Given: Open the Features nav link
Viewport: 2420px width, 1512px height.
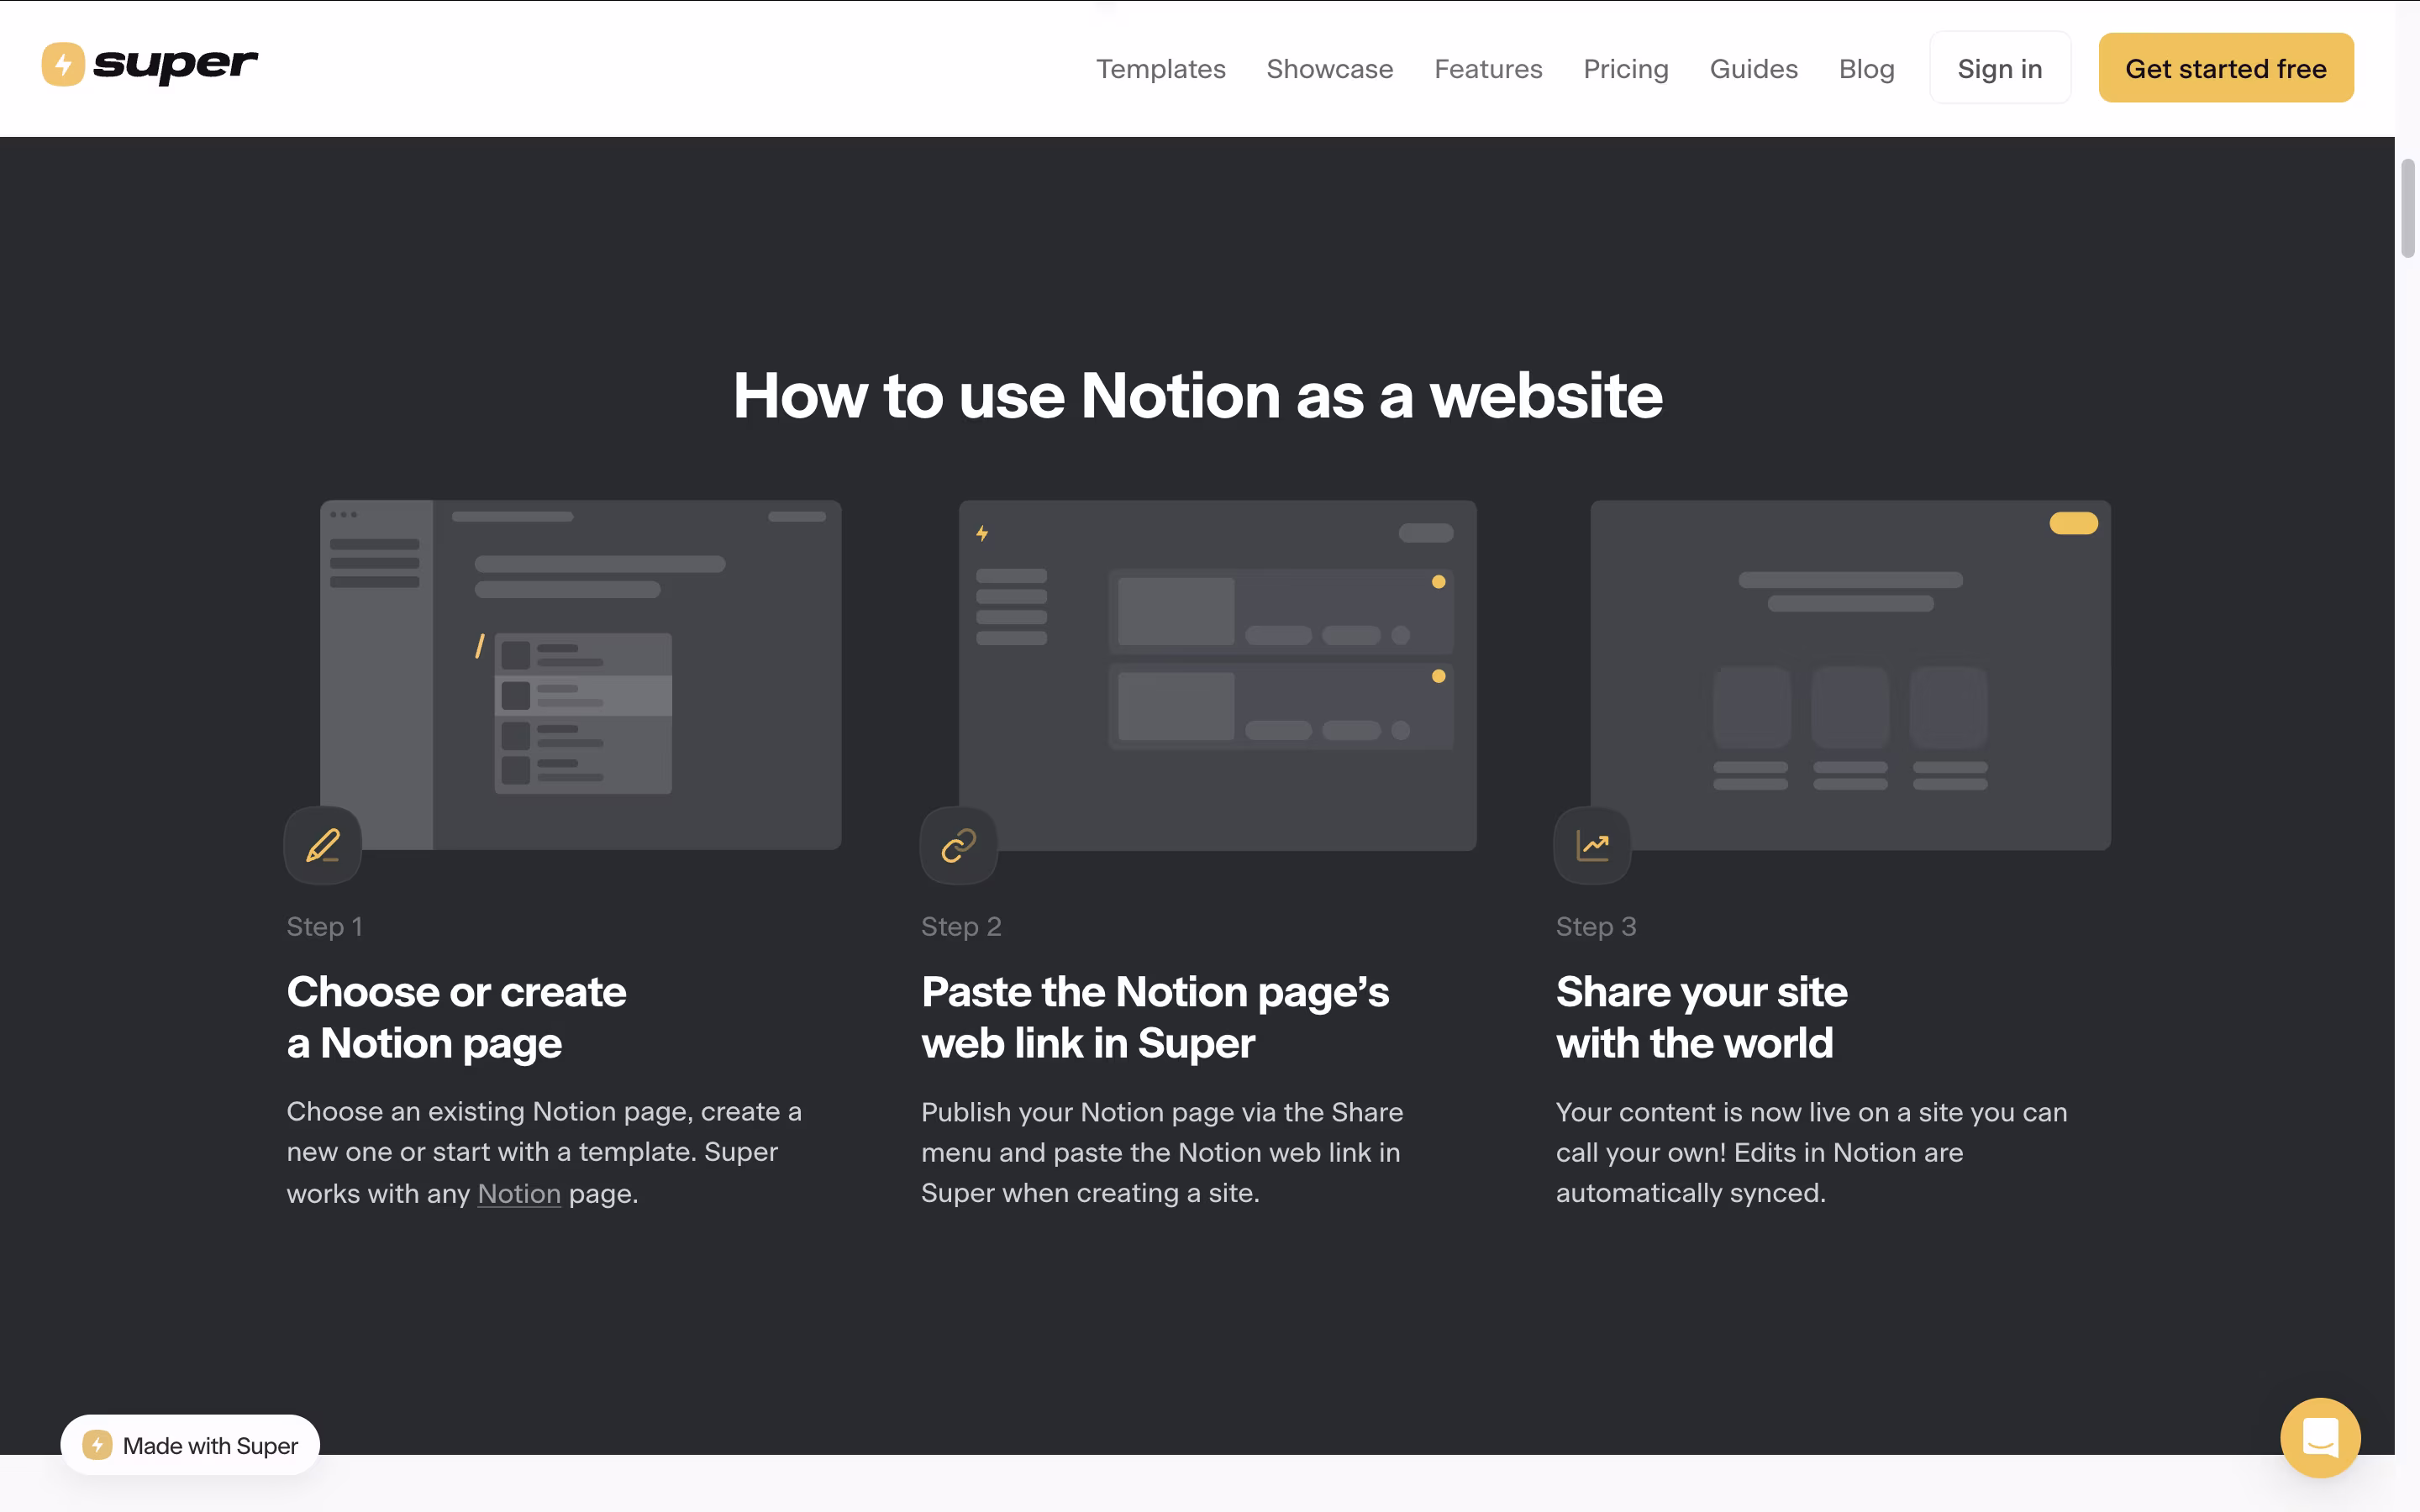Looking at the screenshot, I should coord(1487,69).
